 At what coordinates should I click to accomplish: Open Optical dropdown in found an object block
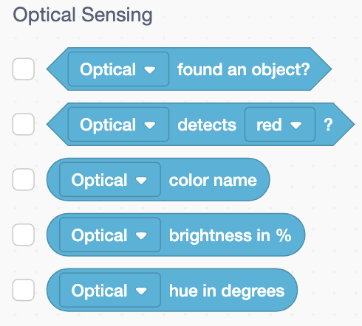(x=118, y=69)
